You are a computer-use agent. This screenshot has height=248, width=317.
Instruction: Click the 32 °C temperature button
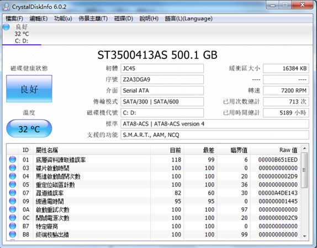click(29, 128)
